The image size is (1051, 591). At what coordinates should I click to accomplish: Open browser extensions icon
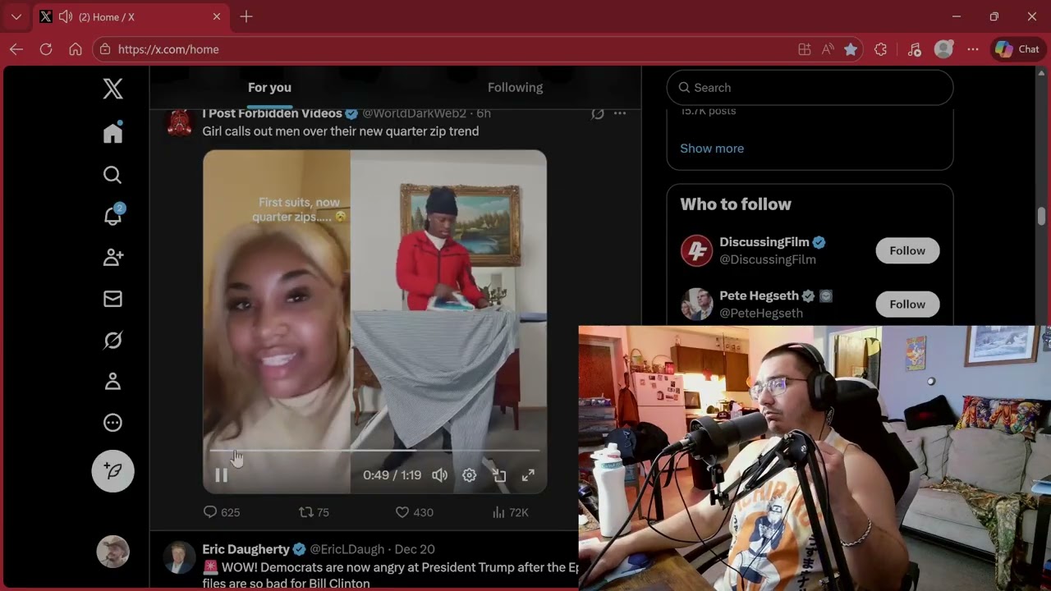pos(881,49)
